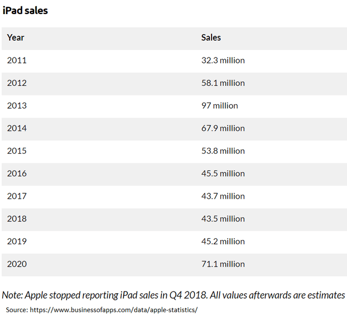Click the 53.8 million sales value
This screenshot has height=316, width=347.
(x=223, y=151)
